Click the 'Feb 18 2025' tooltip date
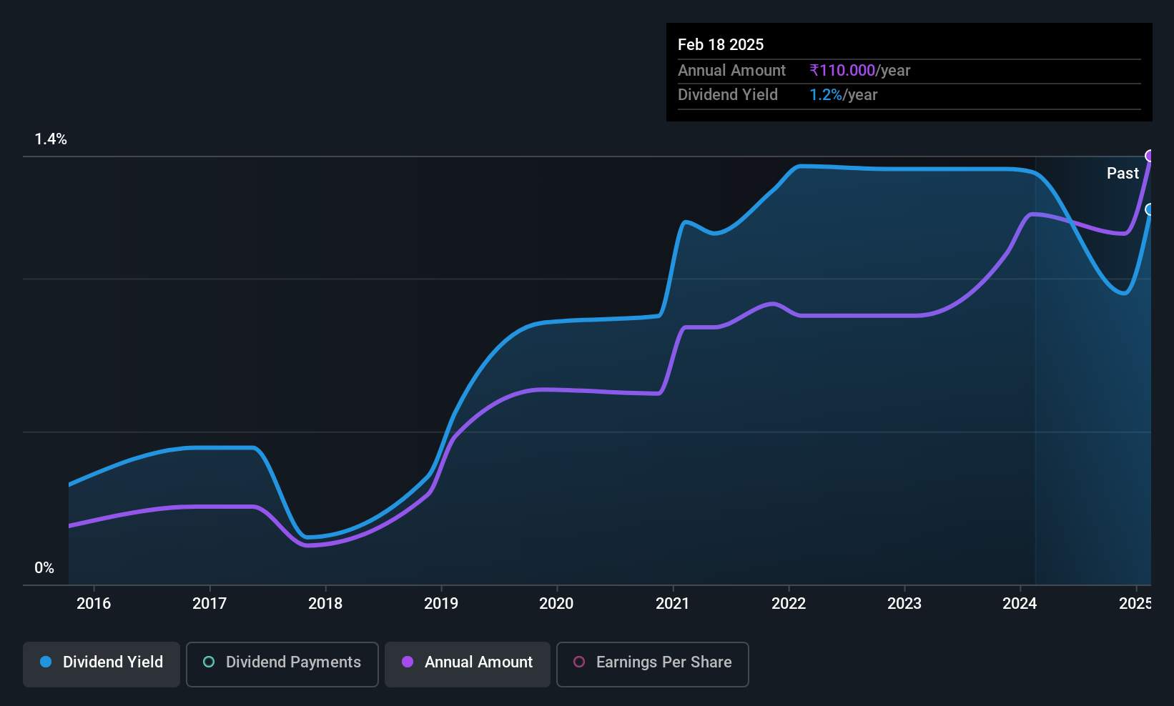Viewport: 1174px width, 706px height. pyautogui.click(x=721, y=44)
